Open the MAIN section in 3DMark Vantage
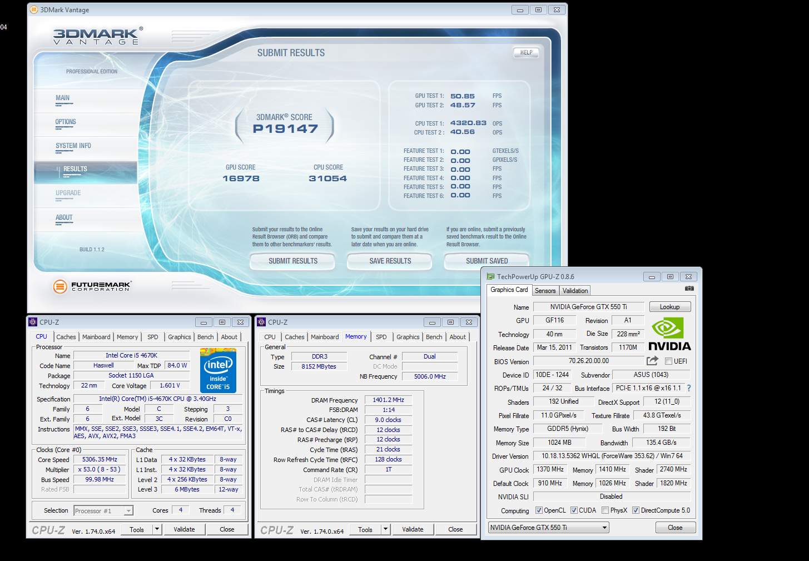The width and height of the screenshot is (809, 561). tap(62, 98)
